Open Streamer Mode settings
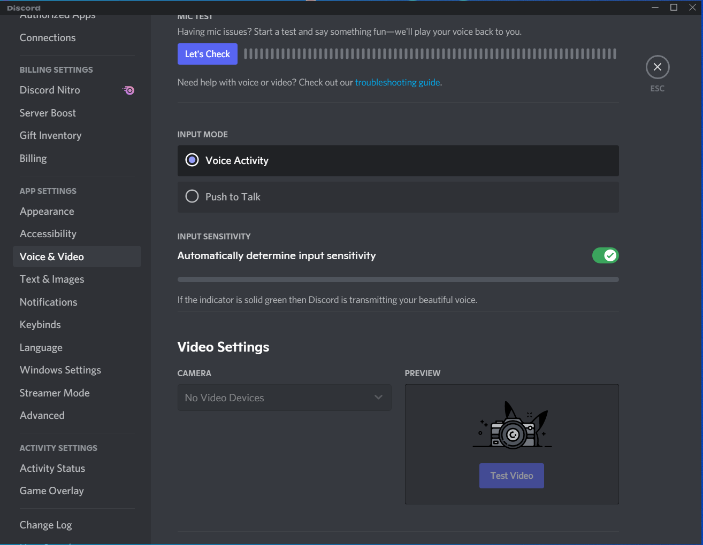This screenshot has height=545, width=703. coord(55,393)
